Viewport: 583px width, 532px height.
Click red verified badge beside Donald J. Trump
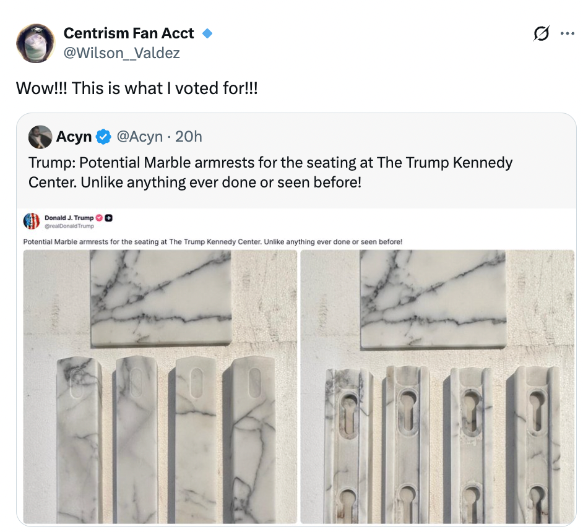(99, 218)
